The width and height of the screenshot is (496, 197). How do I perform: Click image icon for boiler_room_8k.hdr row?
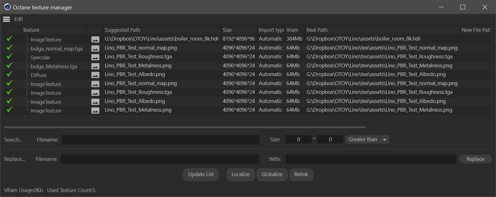[x=95, y=40]
